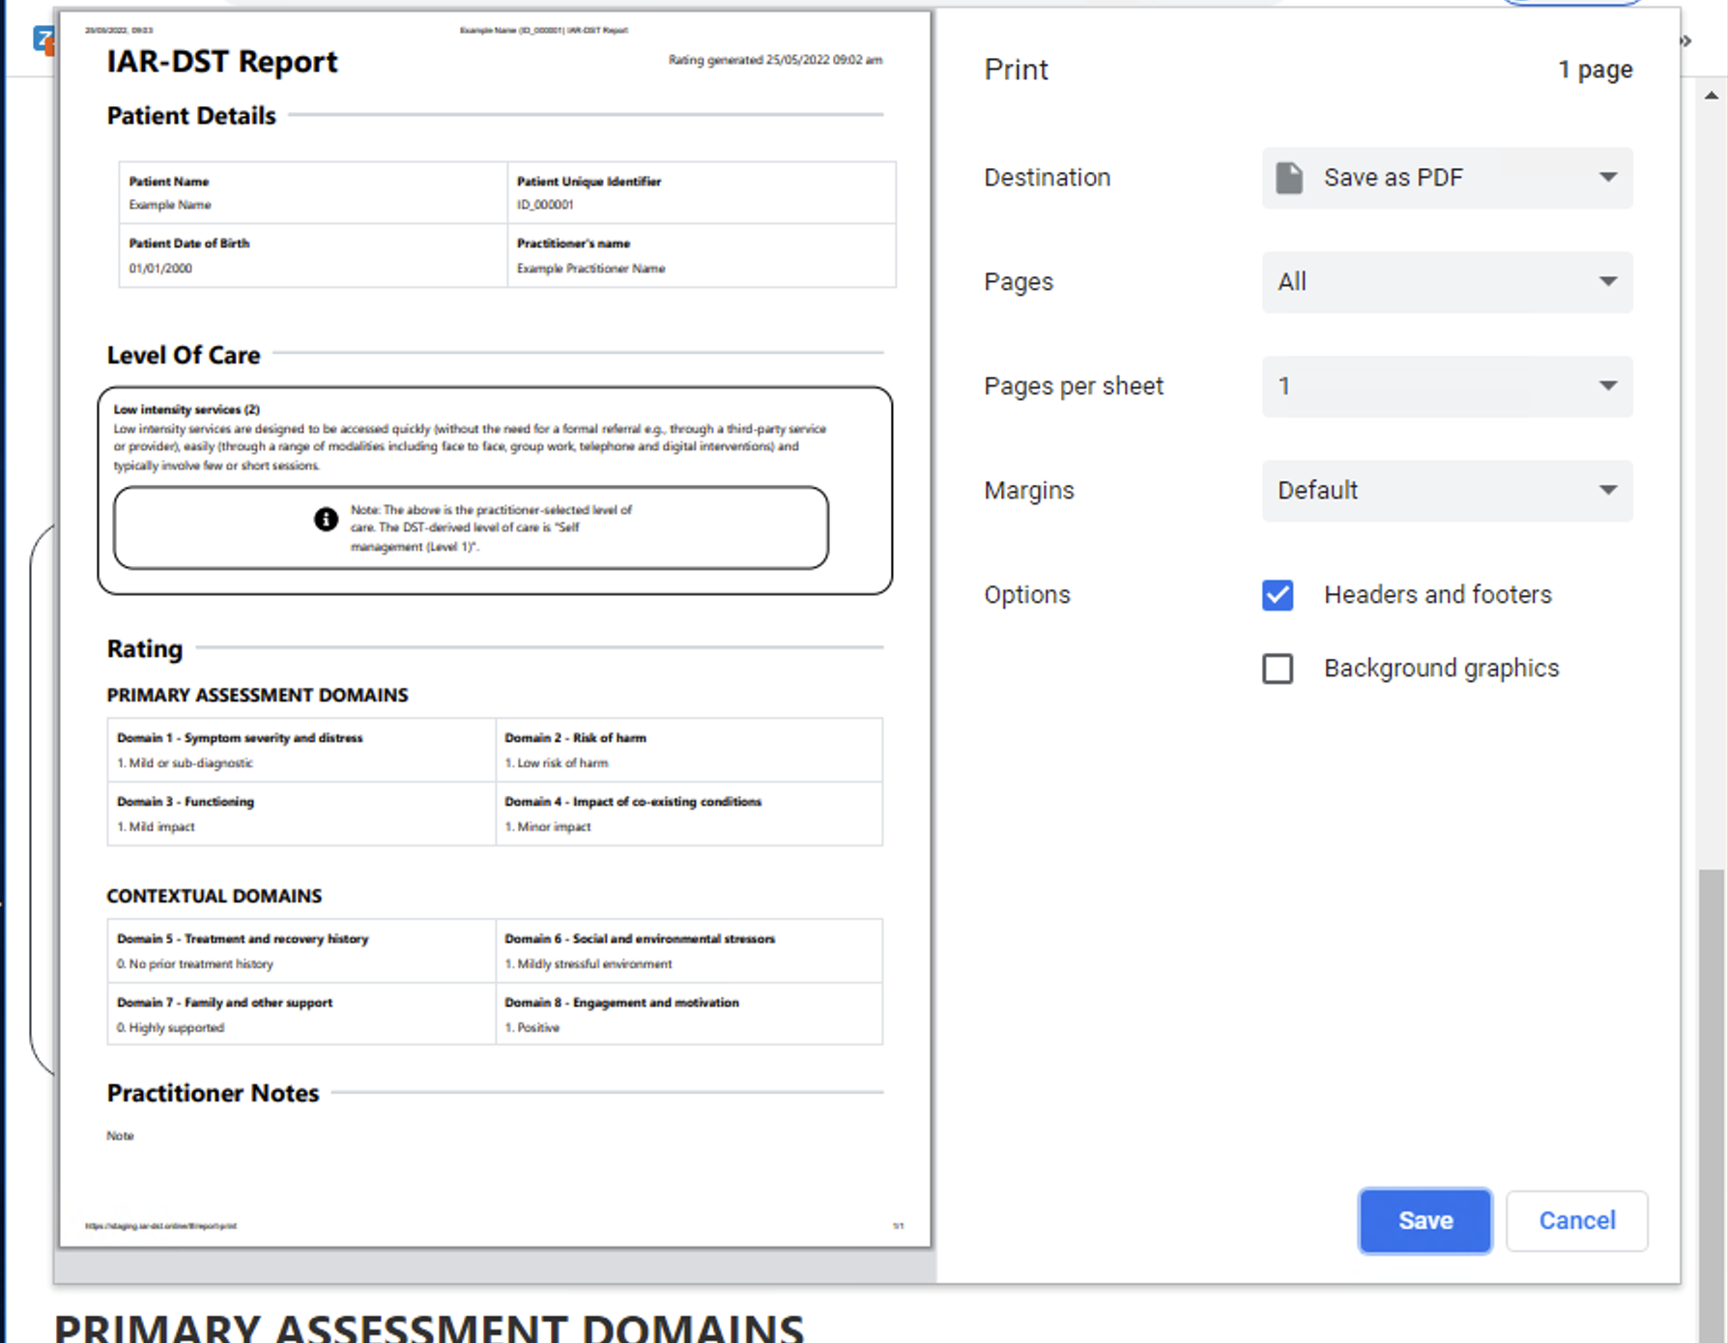Screen dimensions: 1728x1343
Task: Click the dropdown arrow of Destination field
Action: [1608, 178]
